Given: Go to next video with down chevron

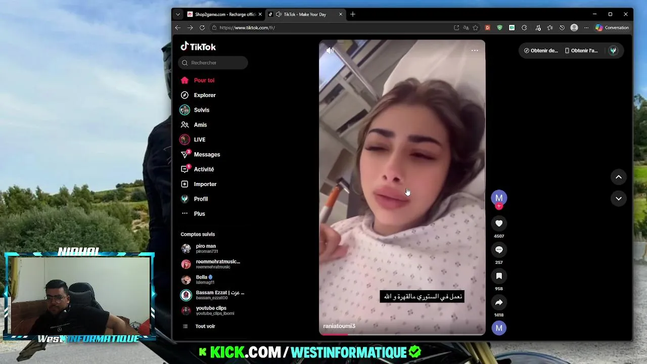Looking at the screenshot, I should pyautogui.click(x=619, y=199).
